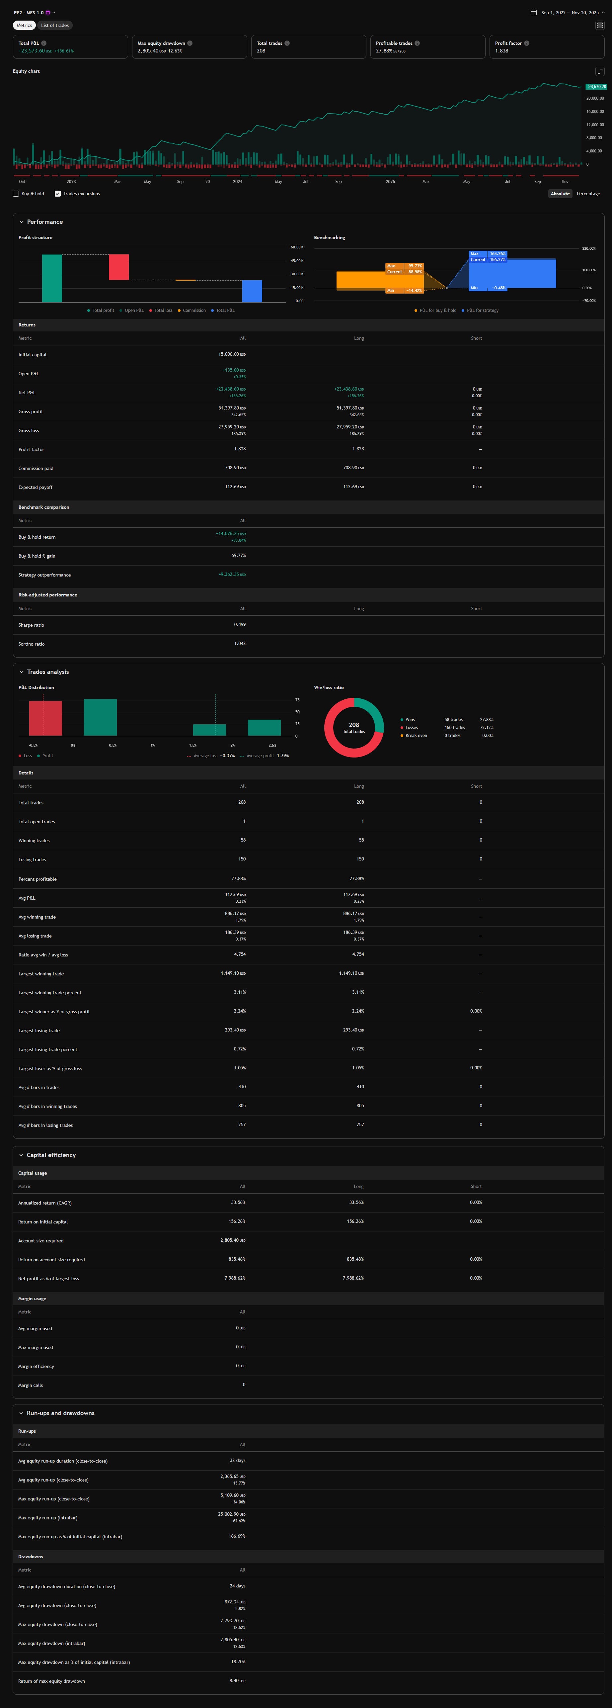This screenshot has width=612, height=1708.
Task: Open the PF2 - MES 1.0 strategy dropdown
Action: [x=54, y=13]
